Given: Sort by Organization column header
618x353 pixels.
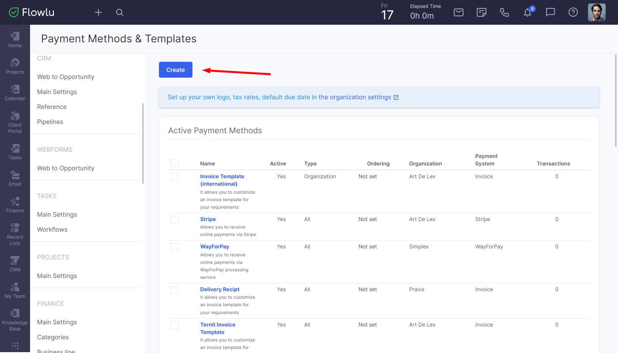Looking at the screenshot, I should tap(426, 164).
